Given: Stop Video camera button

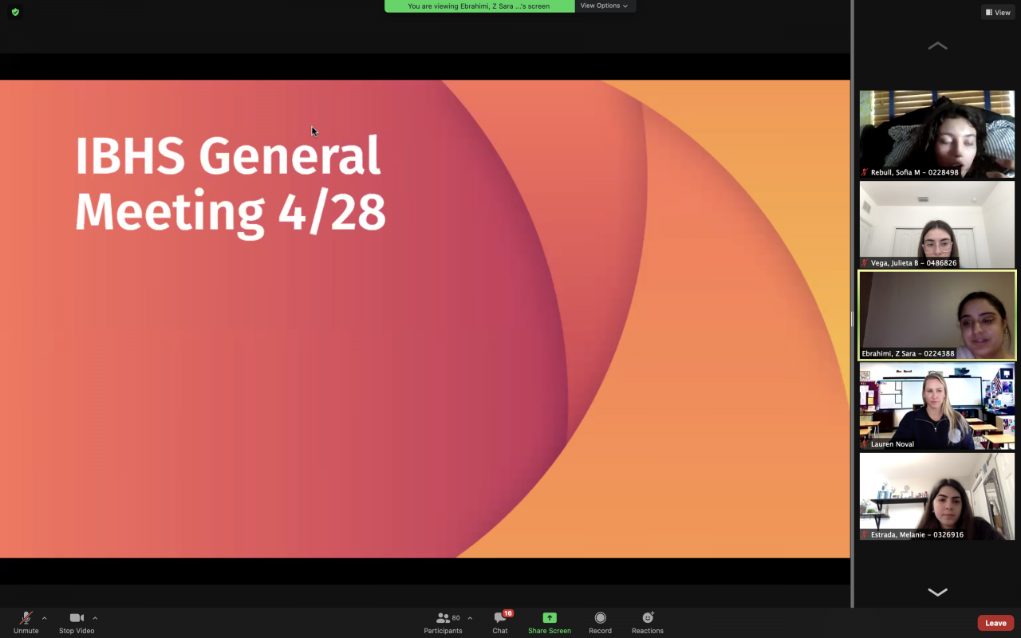Looking at the screenshot, I should (77, 623).
